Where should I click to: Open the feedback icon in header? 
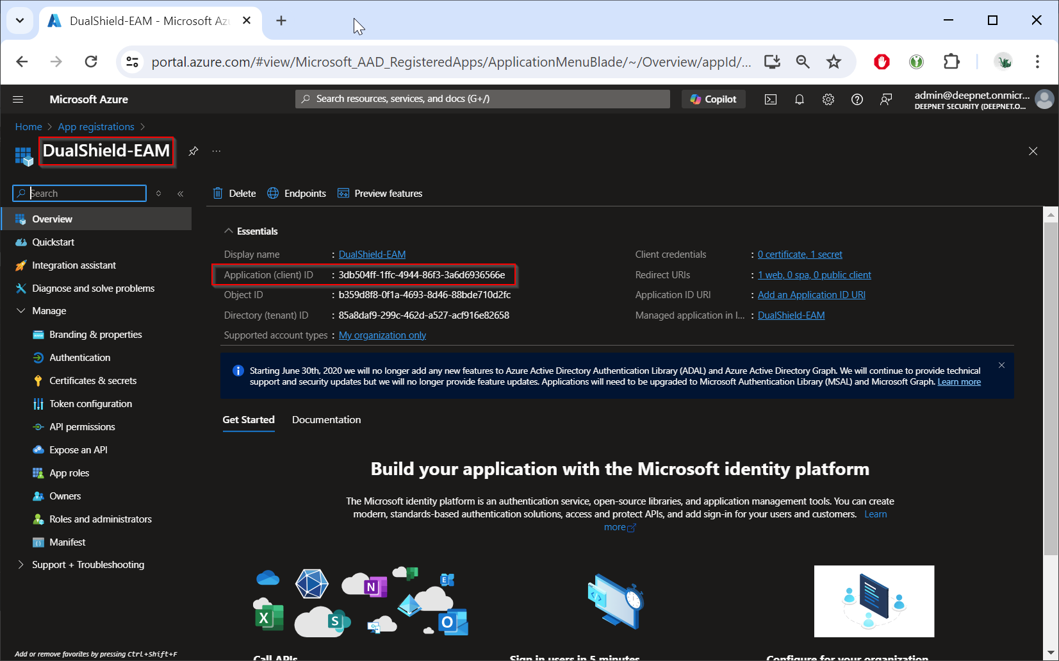(x=886, y=99)
